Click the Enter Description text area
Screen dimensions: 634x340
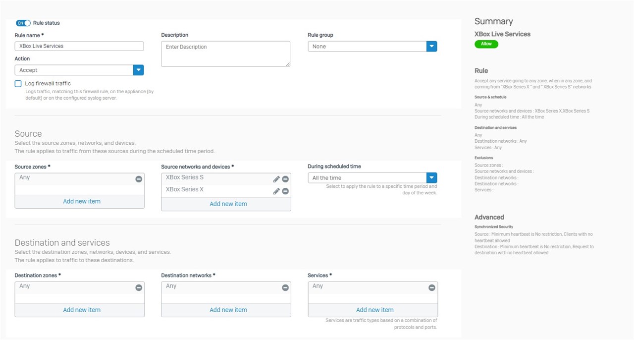coord(225,54)
